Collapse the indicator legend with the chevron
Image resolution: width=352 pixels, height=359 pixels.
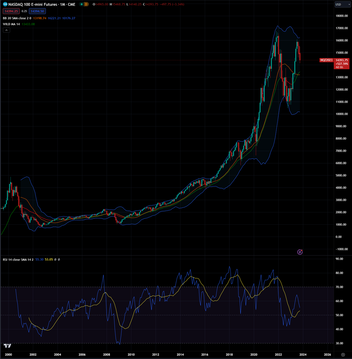[7, 30]
